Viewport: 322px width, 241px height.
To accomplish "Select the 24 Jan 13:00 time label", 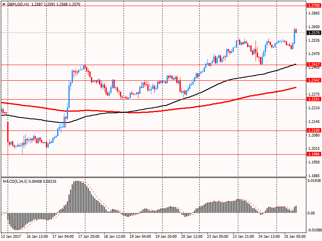I will coord(269,236).
